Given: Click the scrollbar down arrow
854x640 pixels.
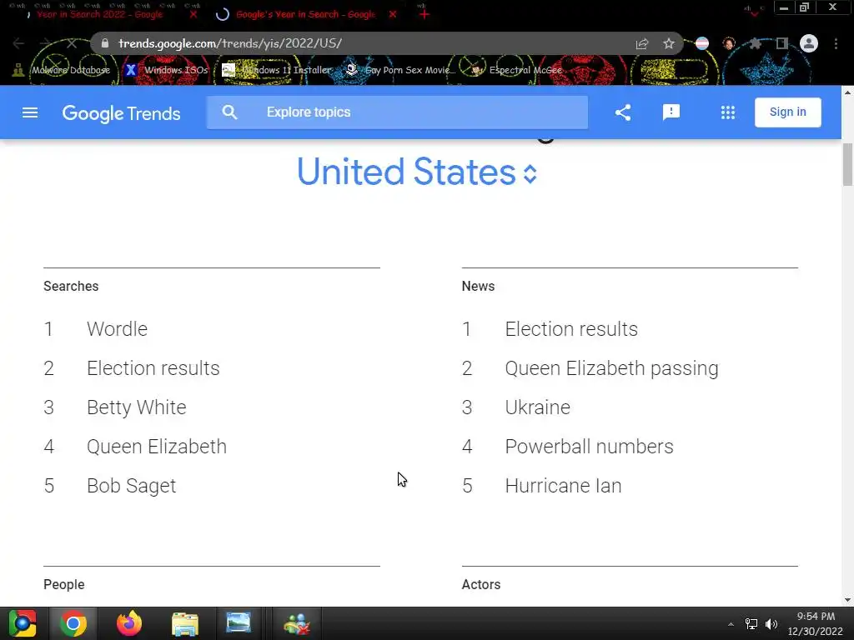Looking at the screenshot, I should click(x=847, y=600).
